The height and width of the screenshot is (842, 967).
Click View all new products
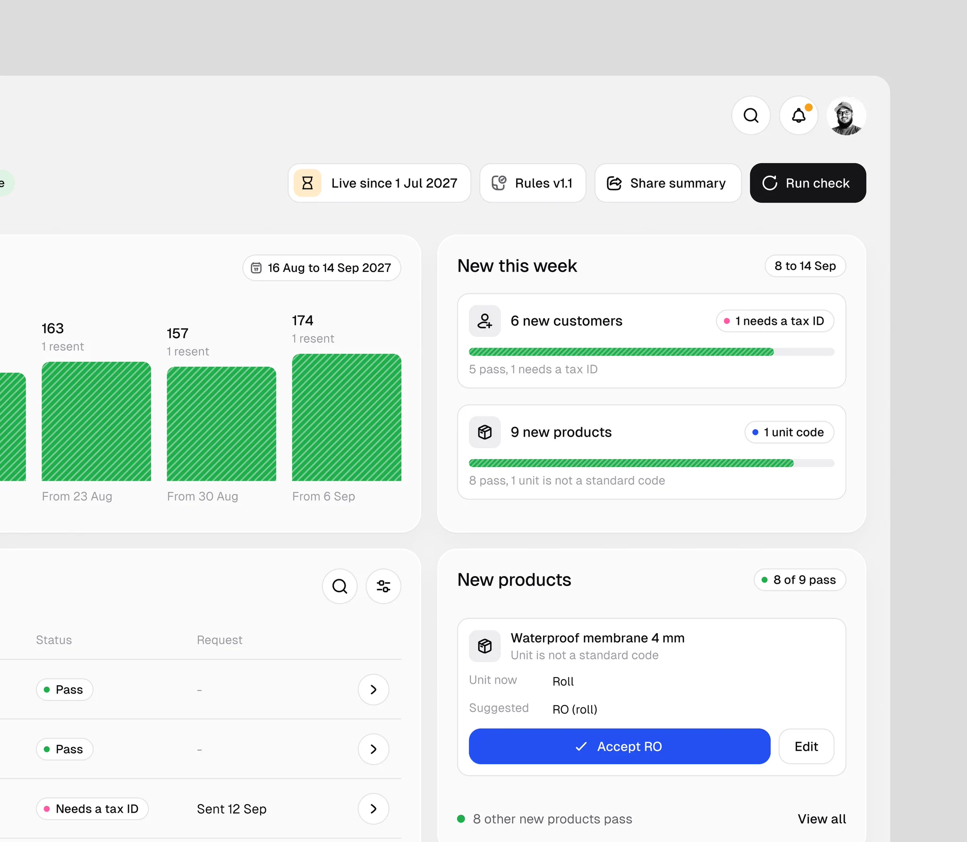(822, 819)
